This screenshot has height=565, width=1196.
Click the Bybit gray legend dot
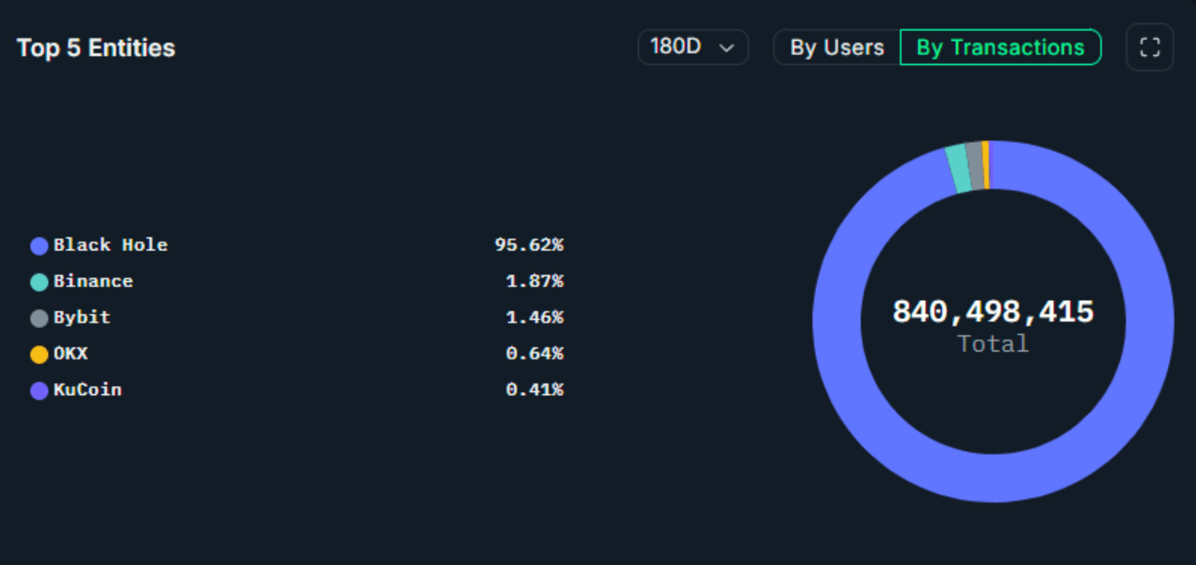[x=39, y=318]
